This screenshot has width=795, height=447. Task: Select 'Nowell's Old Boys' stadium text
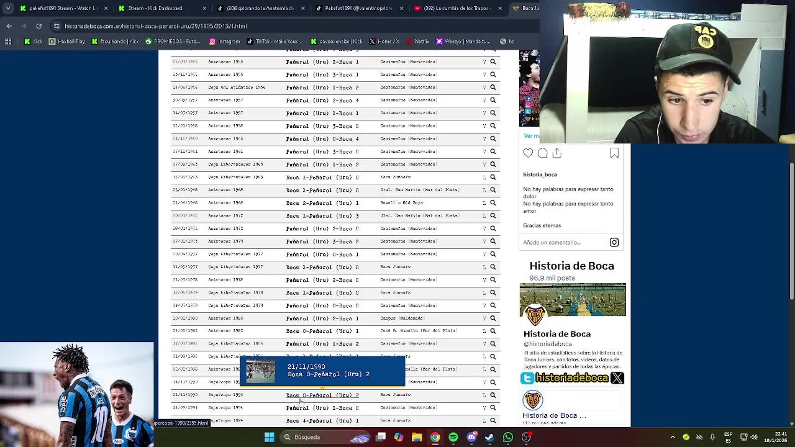[401, 203]
